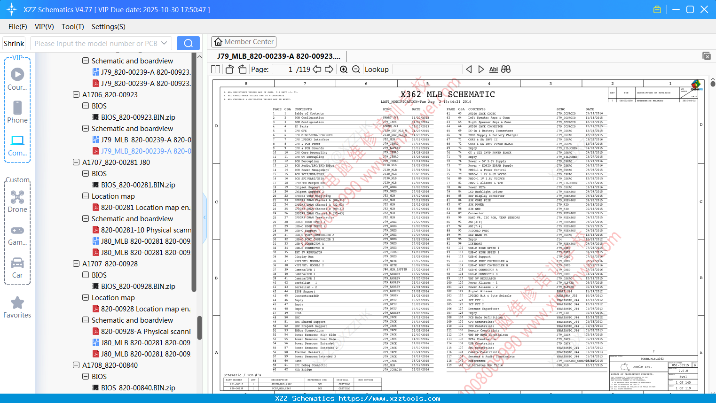Rotate the page clockwise
Viewport: 716px width, 403px height.
point(242,69)
